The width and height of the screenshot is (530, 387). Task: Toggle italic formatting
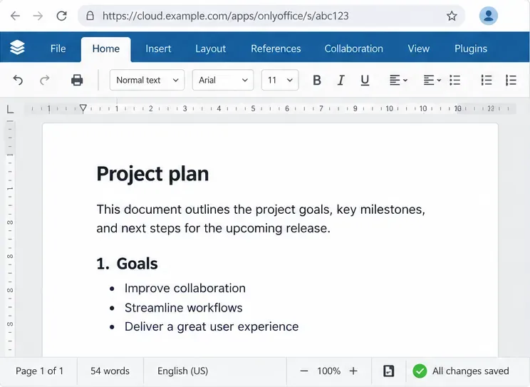(x=341, y=80)
